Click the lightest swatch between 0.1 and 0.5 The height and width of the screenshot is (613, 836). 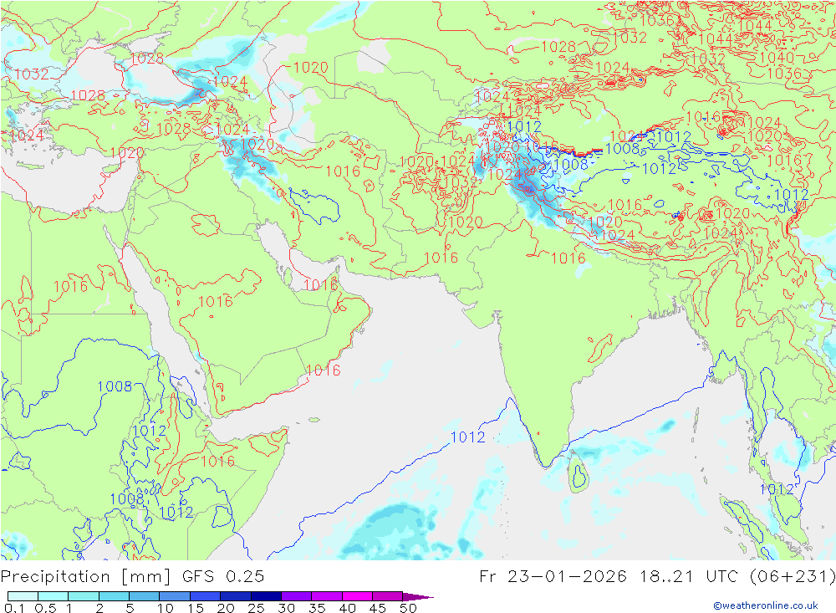[x=23, y=596]
